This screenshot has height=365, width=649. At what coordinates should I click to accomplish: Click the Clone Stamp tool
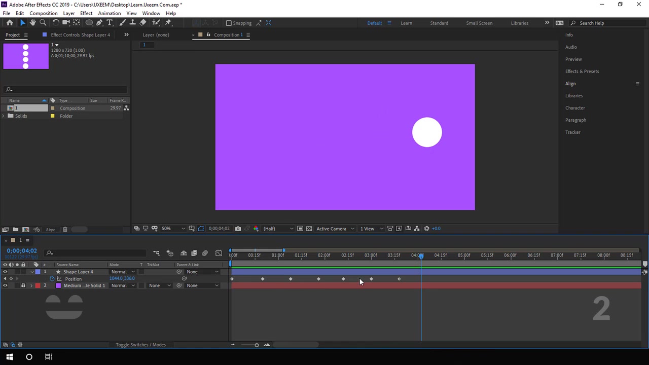(x=133, y=23)
